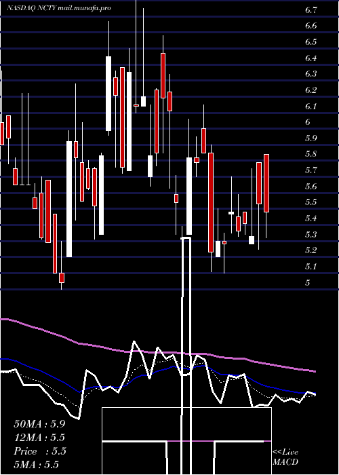Click the 5.9 price axis label
This screenshot has width=339, height=475.
point(311,138)
